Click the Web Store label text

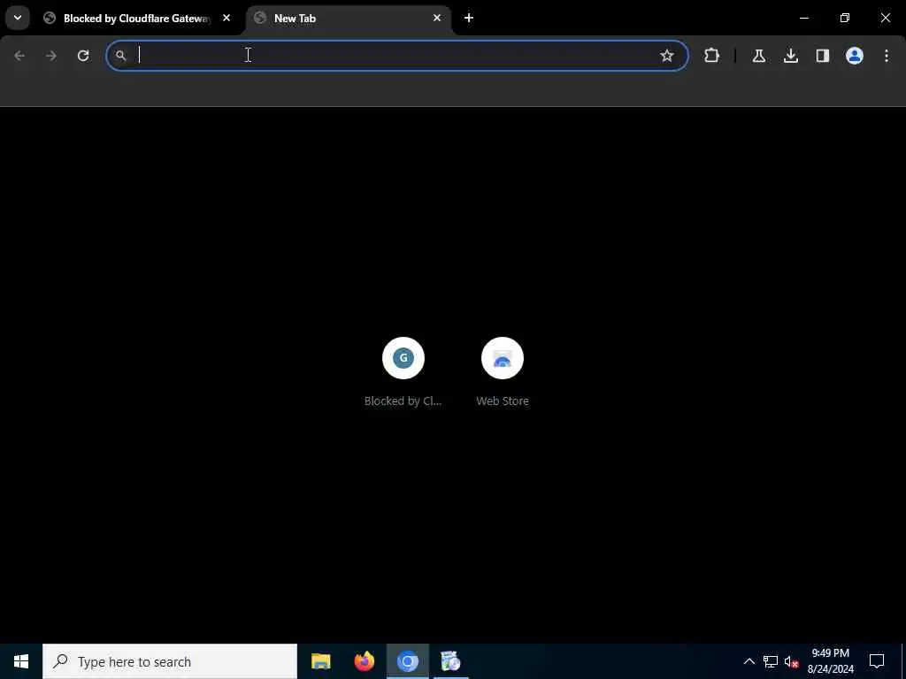click(x=503, y=401)
